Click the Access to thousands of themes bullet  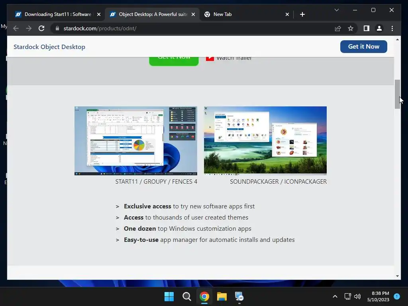click(x=186, y=218)
